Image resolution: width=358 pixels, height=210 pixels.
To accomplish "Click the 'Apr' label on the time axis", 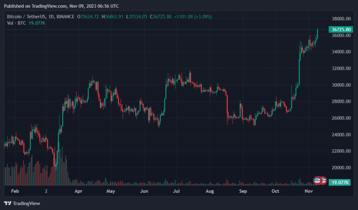I will click(x=78, y=191).
